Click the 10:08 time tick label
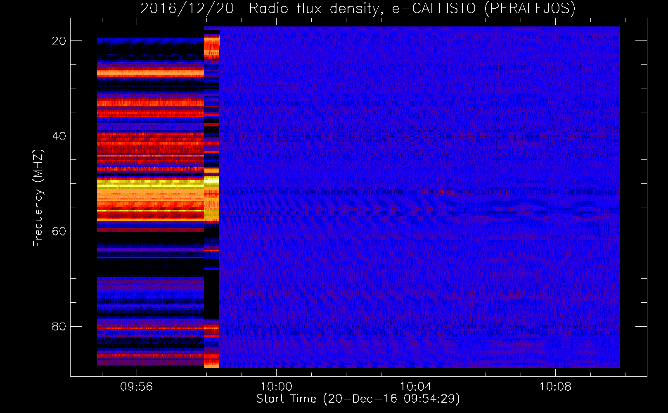668x413 pixels. 556,387
